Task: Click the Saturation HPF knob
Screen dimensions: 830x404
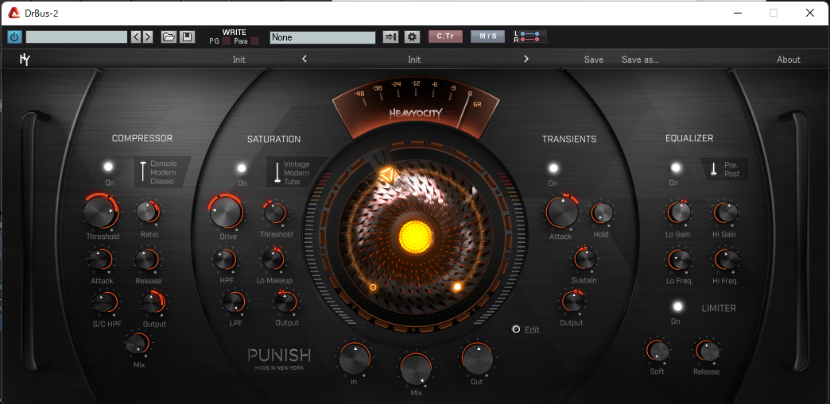Action: click(225, 260)
